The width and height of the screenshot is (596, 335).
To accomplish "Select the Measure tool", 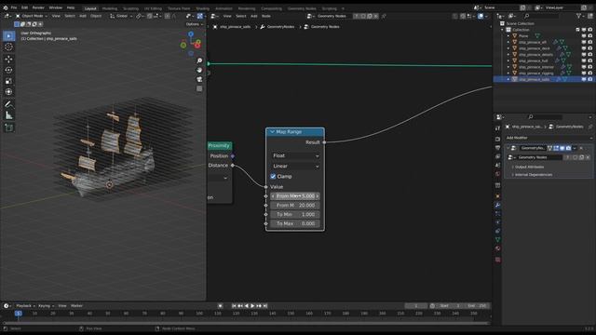I will [9, 115].
